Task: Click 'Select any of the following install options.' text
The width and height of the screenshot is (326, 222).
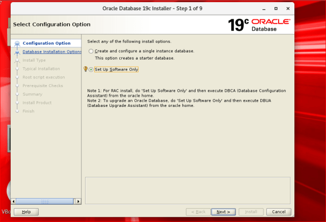Action: click(x=129, y=42)
